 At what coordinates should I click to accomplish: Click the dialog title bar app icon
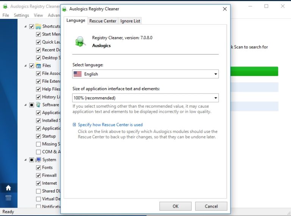pyautogui.click(x=64, y=9)
